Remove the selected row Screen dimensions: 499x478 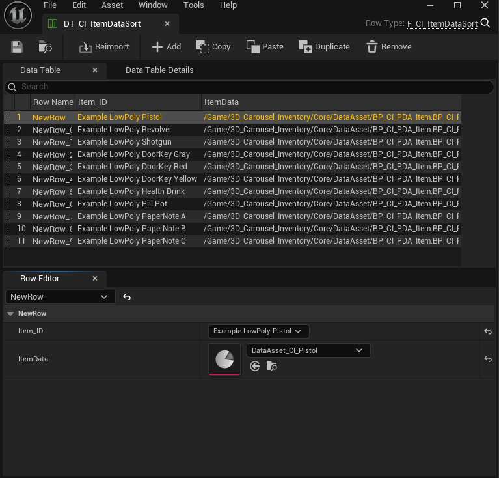click(388, 47)
